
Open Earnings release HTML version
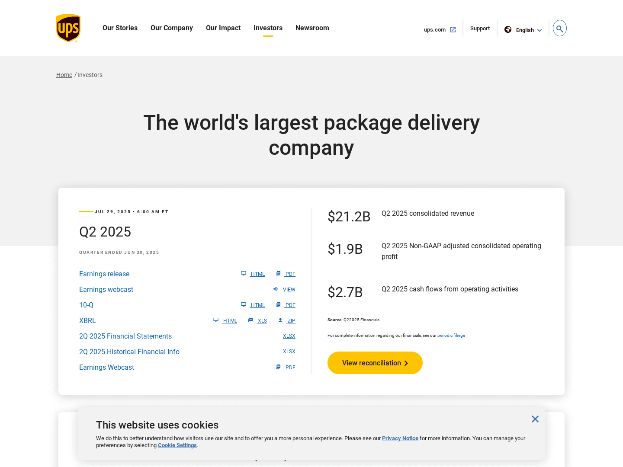click(x=257, y=274)
